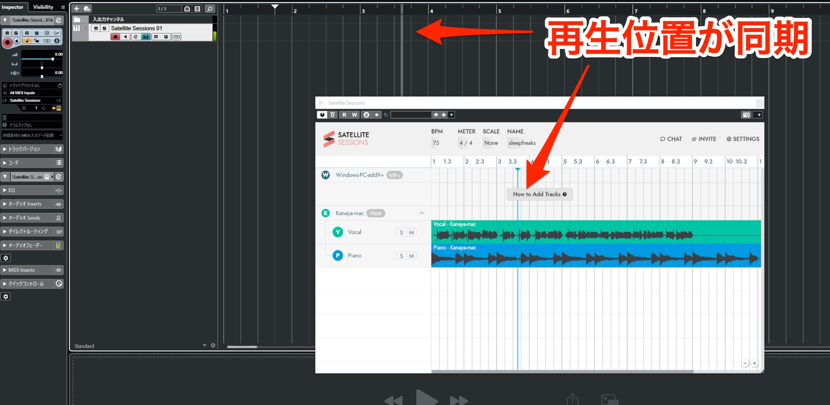Viewport: 830px width, 405px height.
Task: Solo the Vocal track in Satellite Sessions
Action: click(401, 232)
